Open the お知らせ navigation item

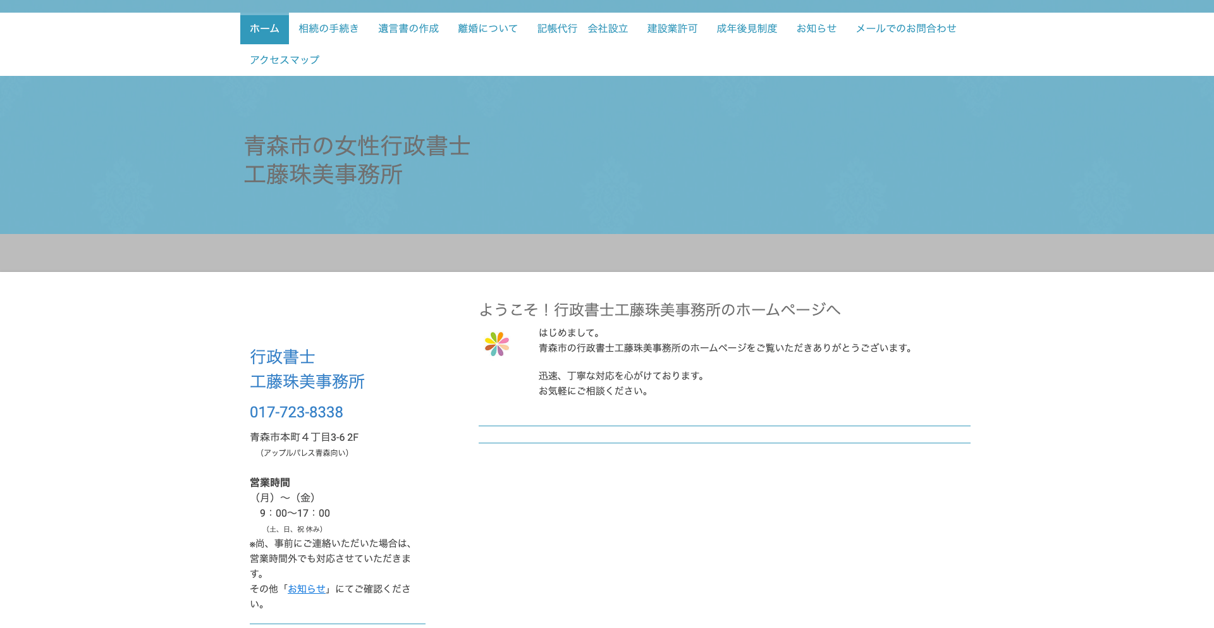[x=816, y=28]
